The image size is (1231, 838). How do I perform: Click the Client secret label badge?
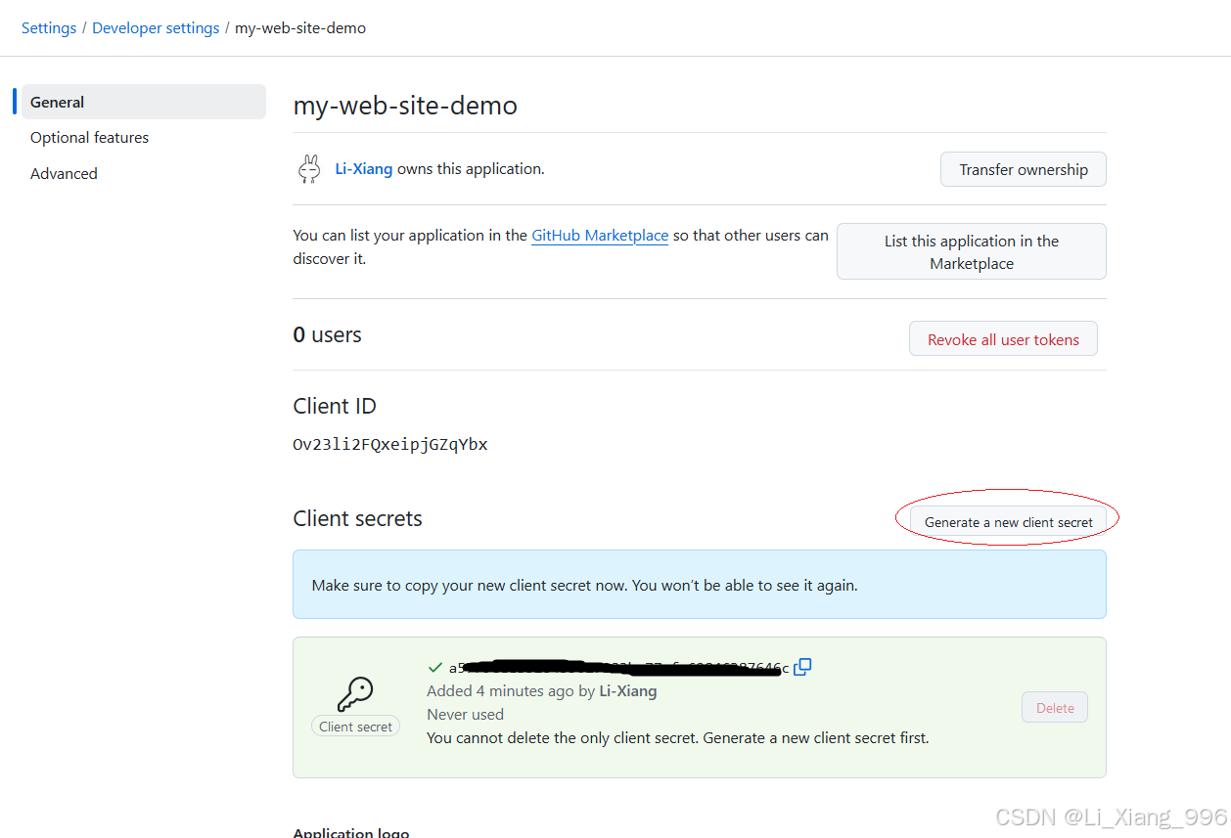355,727
